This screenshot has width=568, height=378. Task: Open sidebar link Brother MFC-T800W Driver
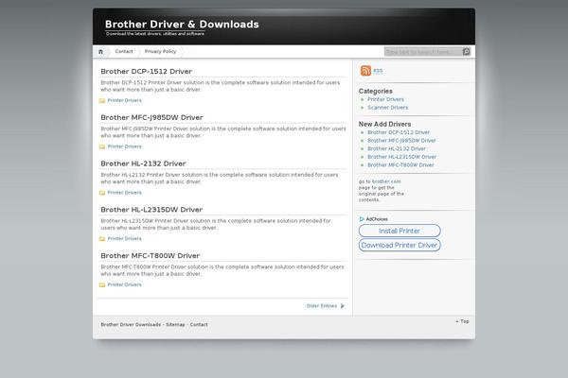(400, 165)
